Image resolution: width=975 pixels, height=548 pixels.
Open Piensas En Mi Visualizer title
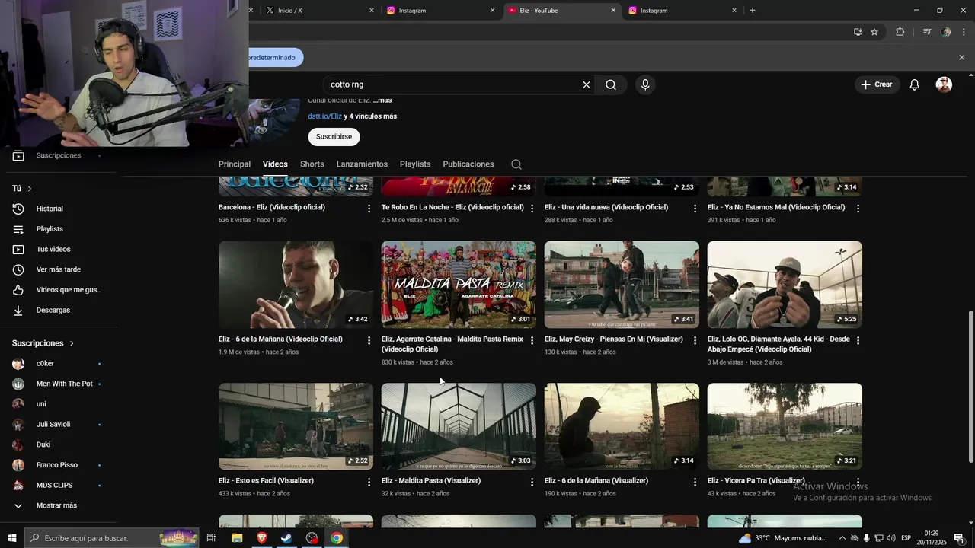click(x=614, y=339)
